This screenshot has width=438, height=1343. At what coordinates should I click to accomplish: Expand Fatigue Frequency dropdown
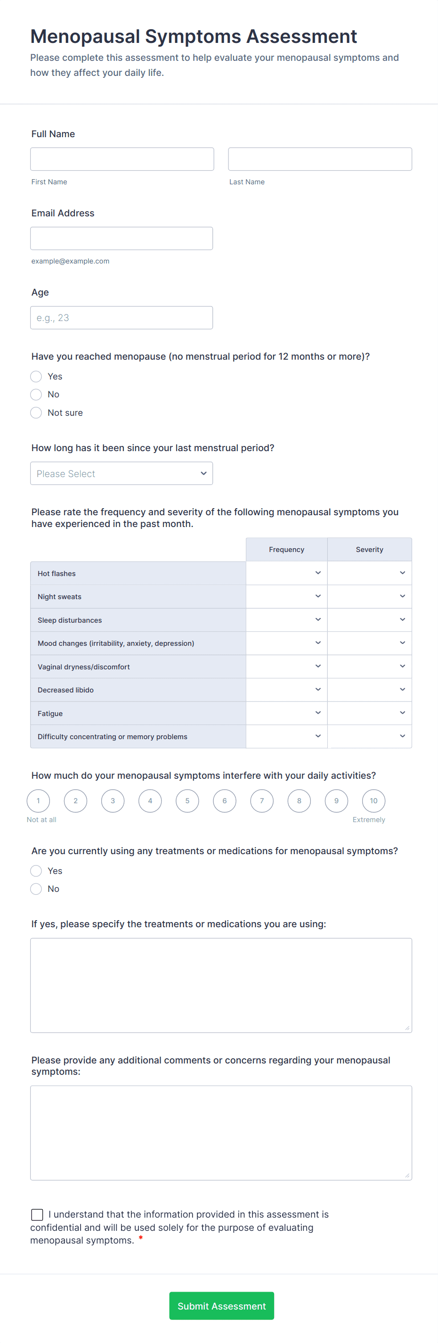point(286,713)
